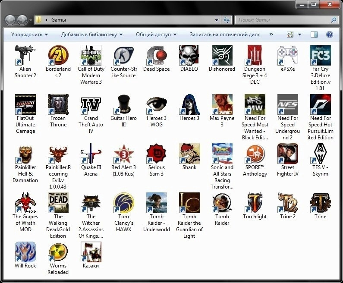The width and height of the screenshot is (343, 283).
Task: Click the Dead Space icon
Action: pyautogui.click(x=157, y=55)
